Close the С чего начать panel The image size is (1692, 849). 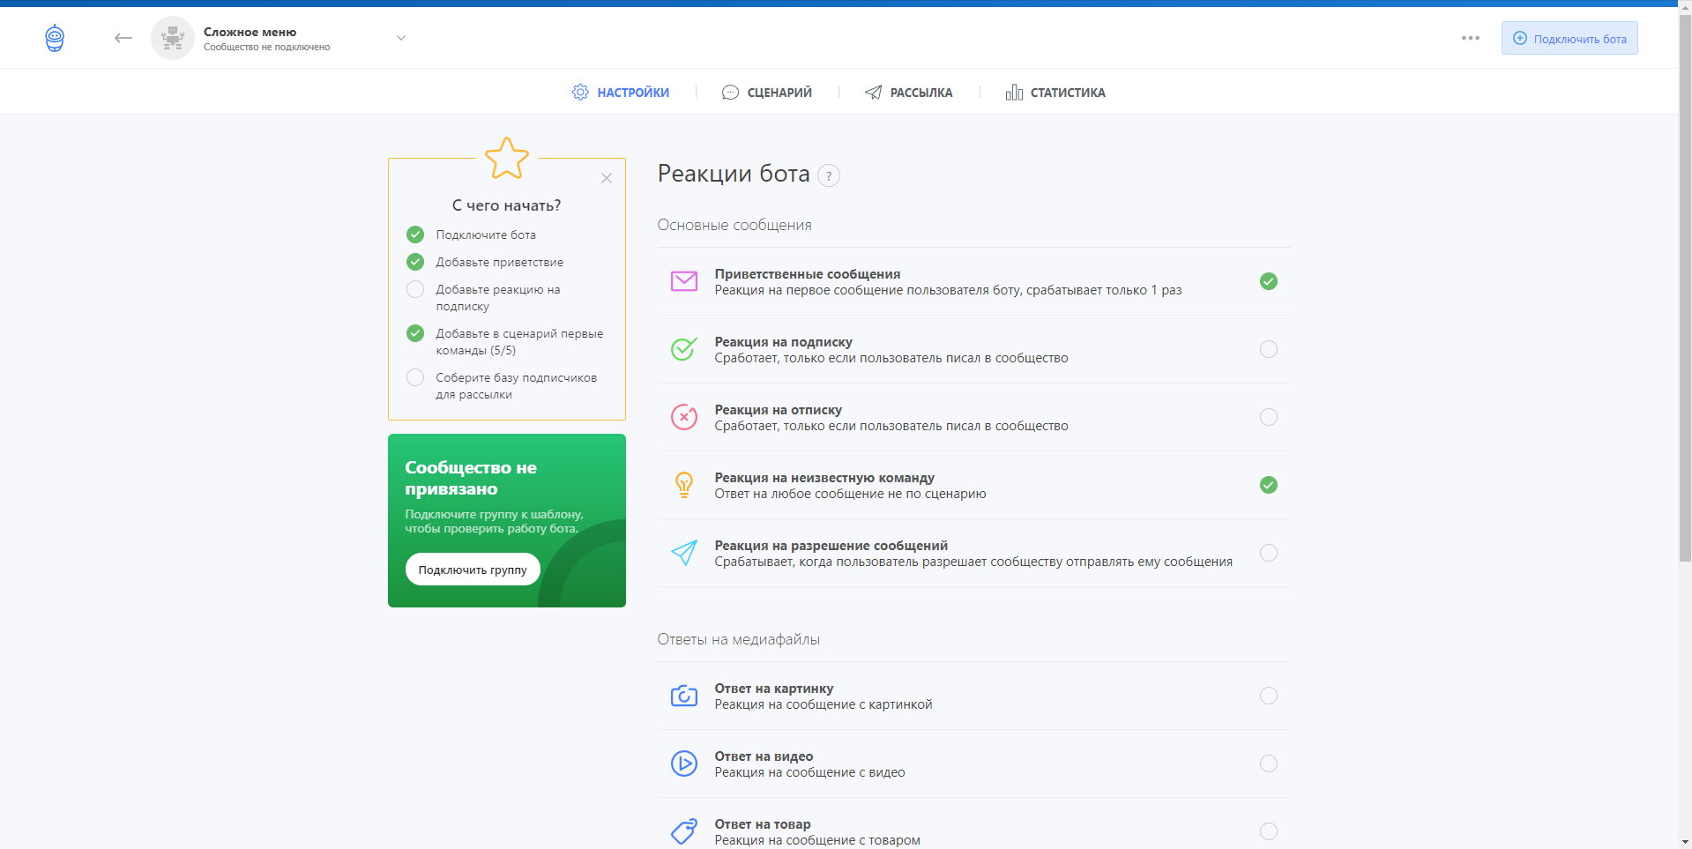[x=607, y=178]
